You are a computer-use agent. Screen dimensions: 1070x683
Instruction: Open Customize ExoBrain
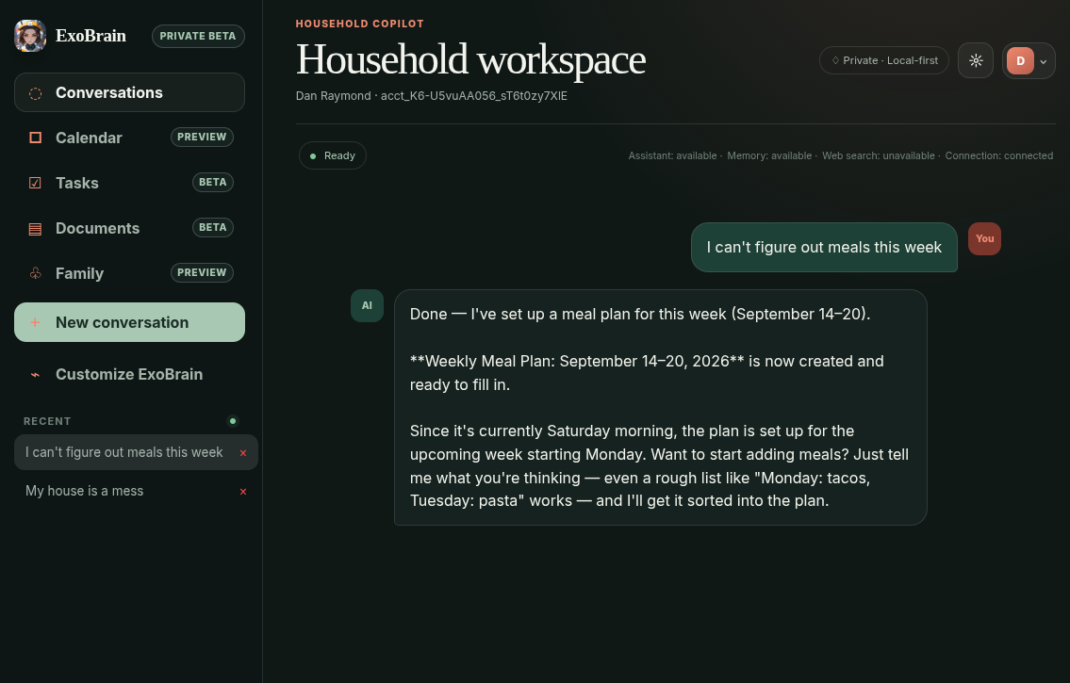[130, 374]
